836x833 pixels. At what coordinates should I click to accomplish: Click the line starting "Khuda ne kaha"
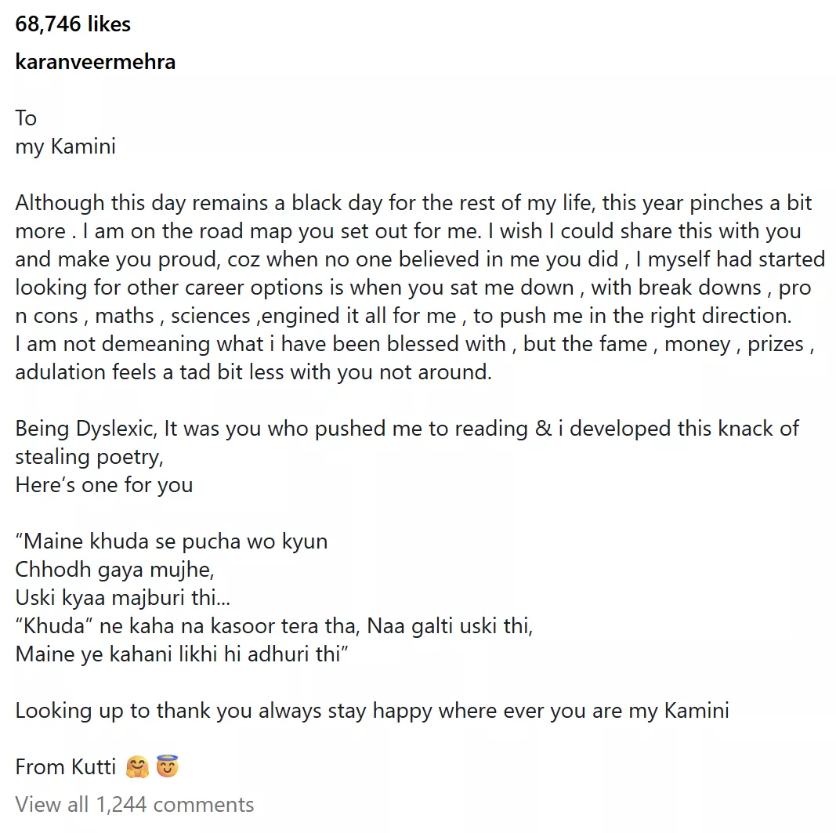[x=274, y=626]
